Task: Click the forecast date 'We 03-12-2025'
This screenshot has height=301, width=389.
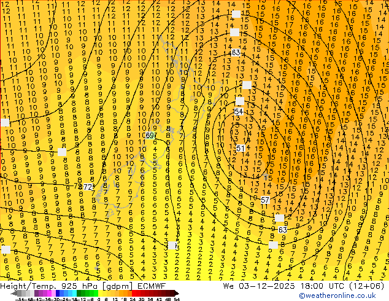Action: click(x=259, y=286)
